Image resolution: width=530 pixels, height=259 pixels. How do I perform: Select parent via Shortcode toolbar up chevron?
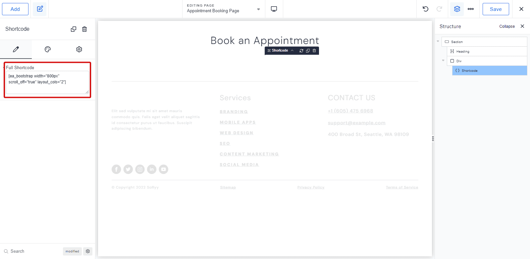coord(292,51)
